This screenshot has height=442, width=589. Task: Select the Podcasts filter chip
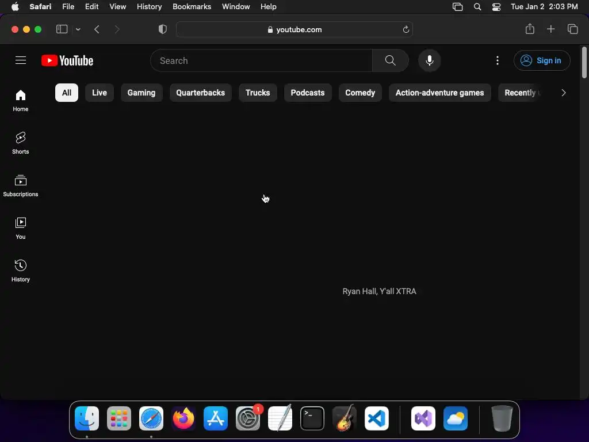(x=308, y=93)
